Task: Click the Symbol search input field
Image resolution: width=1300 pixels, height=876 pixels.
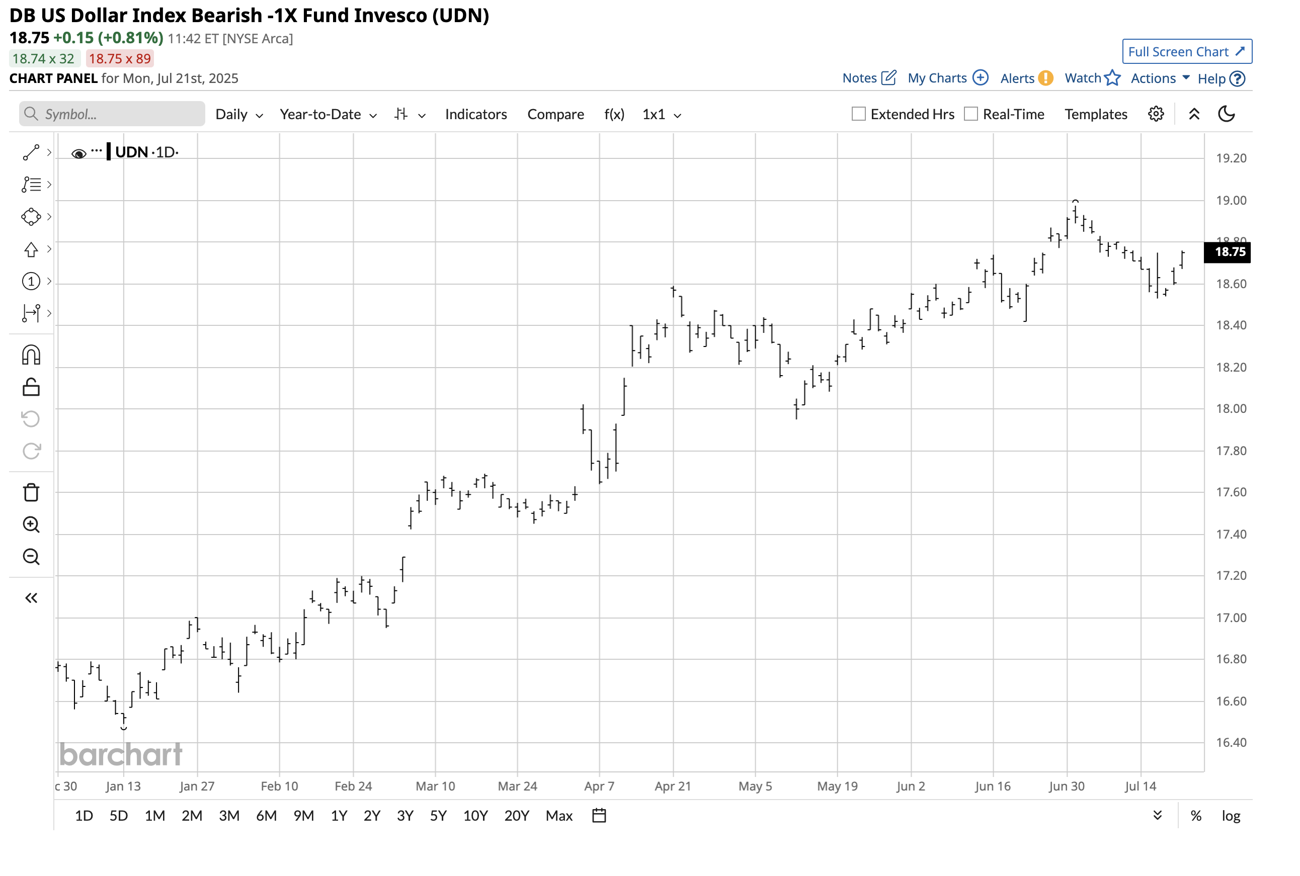Action: tap(112, 114)
